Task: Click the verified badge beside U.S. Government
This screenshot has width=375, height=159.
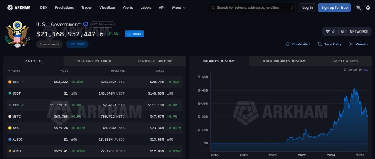Action: (86, 25)
